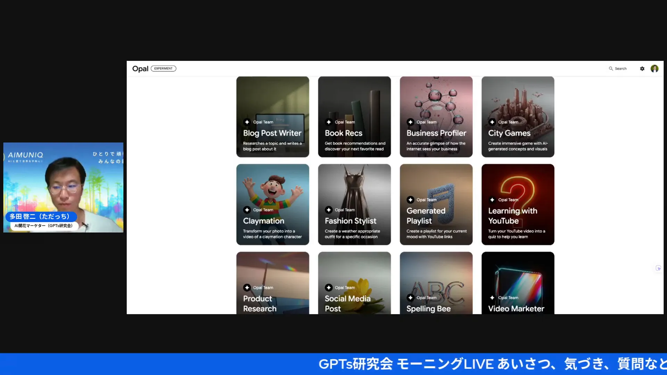Click 'Transform your photo into a' description text
This screenshot has width=667, height=375.
click(272, 234)
